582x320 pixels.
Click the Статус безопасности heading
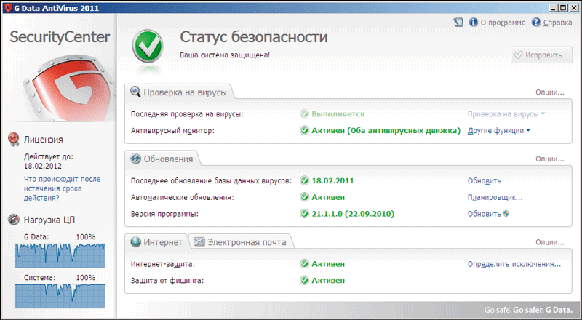(253, 37)
